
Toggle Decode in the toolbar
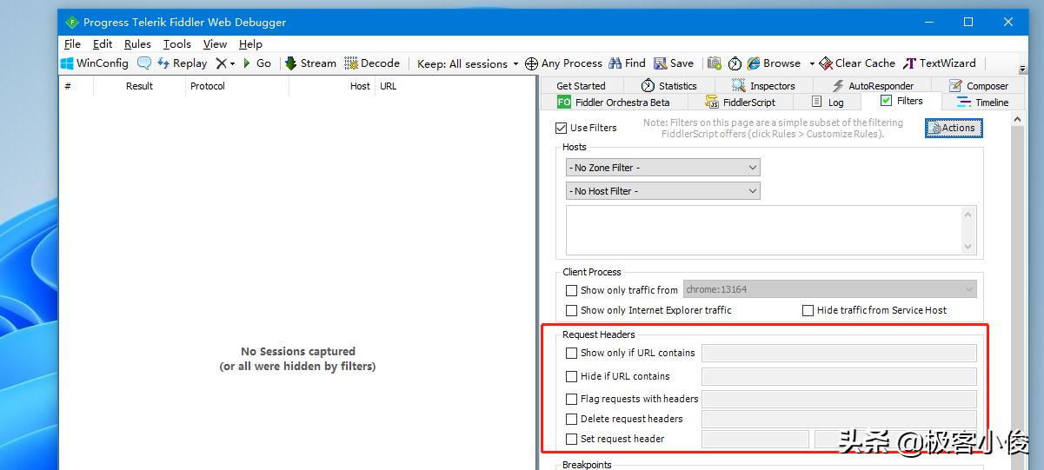372,63
